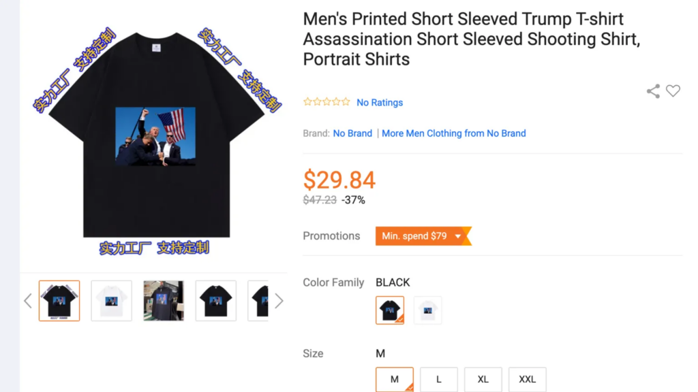Open More Men Clothing from No Brand
The width and height of the screenshot is (698, 392).
[454, 133]
